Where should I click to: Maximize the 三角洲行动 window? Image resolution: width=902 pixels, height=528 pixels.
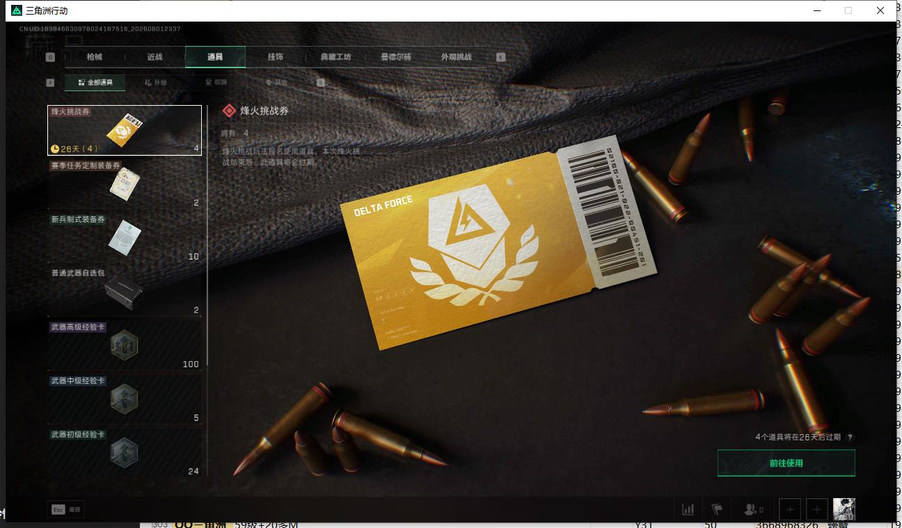coord(848,10)
